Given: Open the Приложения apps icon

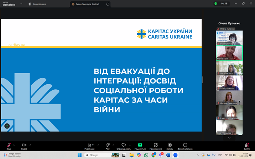Looking at the screenshot, I should click(x=155, y=145).
